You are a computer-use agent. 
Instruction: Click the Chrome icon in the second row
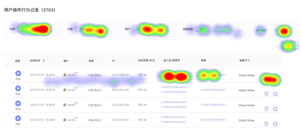point(65,90)
